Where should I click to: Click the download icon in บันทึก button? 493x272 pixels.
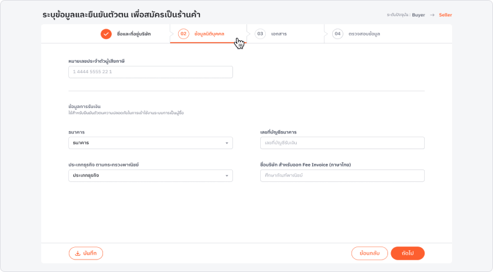point(78,253)
